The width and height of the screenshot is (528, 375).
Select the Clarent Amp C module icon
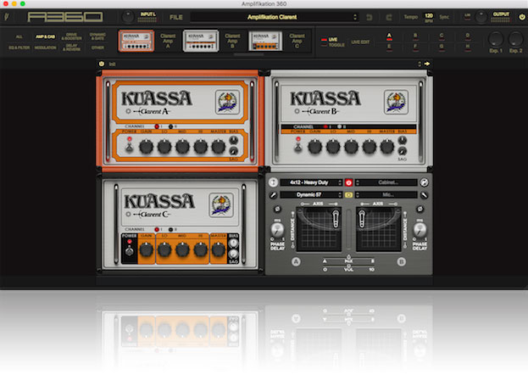coord(265,40)
